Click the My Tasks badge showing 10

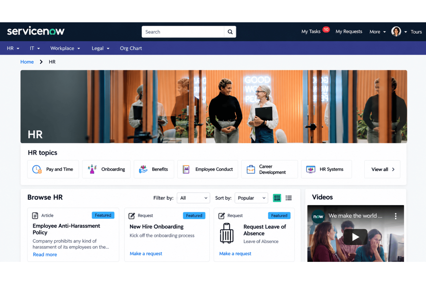pos(326,29)
